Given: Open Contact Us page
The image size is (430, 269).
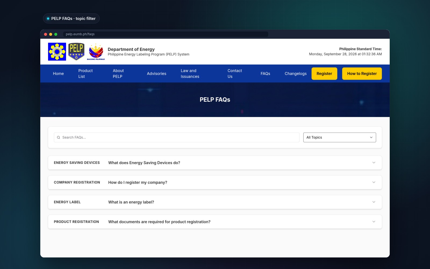Looking at the screenshot, I should [235, 74].
